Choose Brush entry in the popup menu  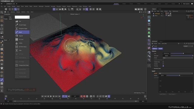[22, 32]
